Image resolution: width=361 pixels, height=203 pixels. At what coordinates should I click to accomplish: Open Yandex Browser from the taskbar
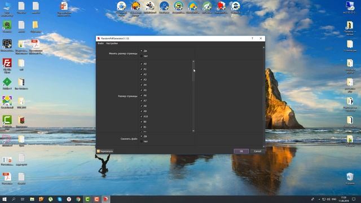pos(69,199)
